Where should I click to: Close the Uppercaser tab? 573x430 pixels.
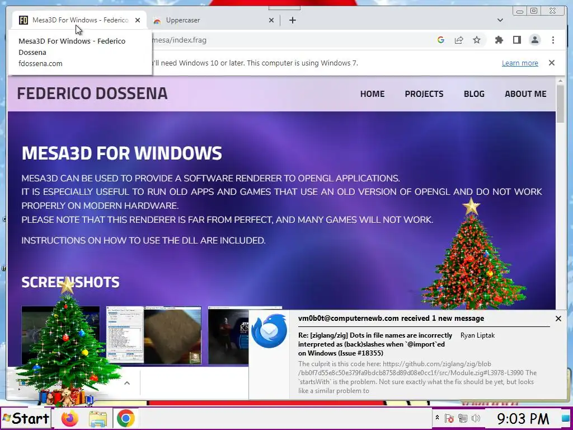pos(271,20)
